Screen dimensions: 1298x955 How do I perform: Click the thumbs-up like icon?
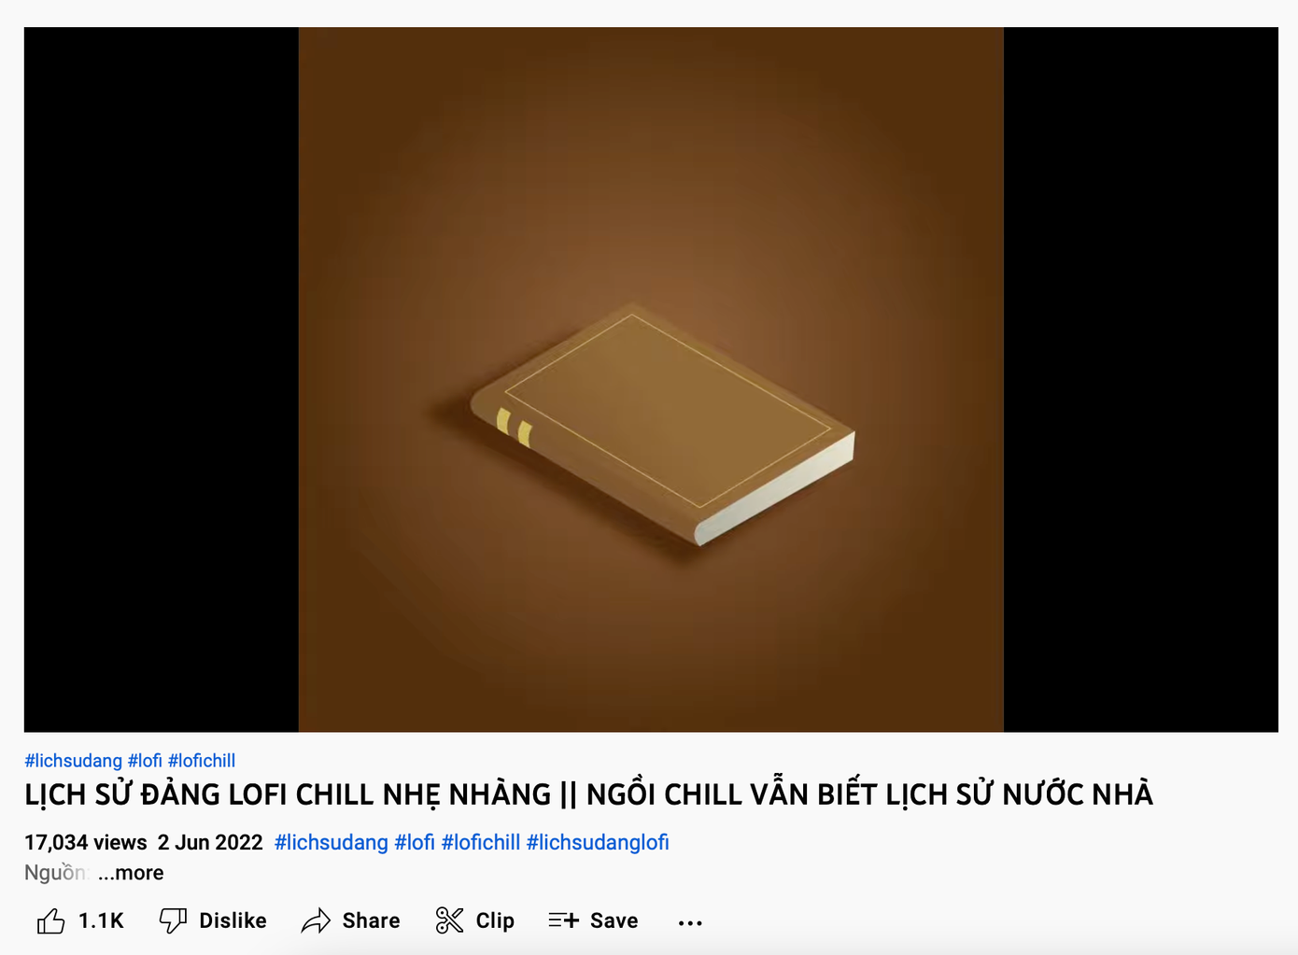(50, 921)
